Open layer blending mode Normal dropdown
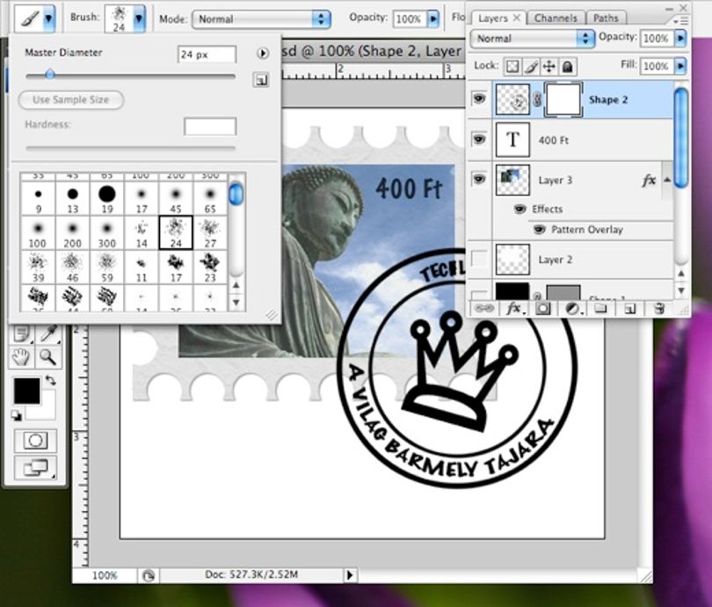Image resolution: width=712 pixels, height=607 pixels. coord(532,39)
